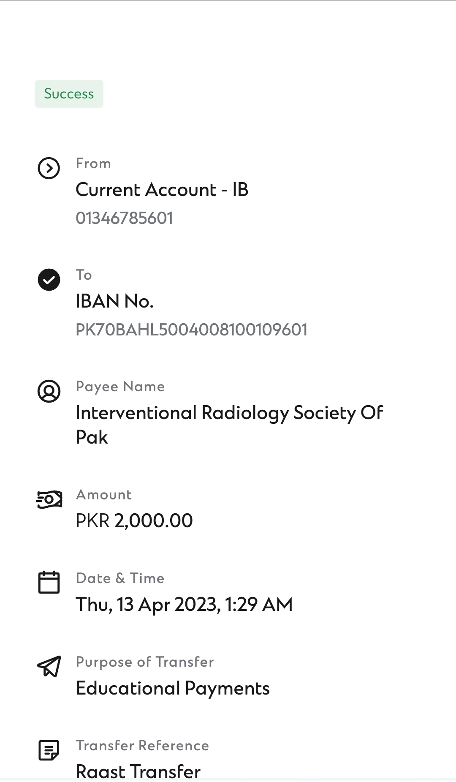Tap the Raast Transfer reference text
Image resolution: width=456 pixels, height=782 pixels.
pyautogui.click(x=138, y=771)
